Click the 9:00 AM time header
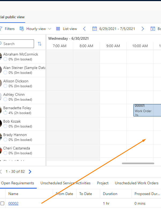This screenshot has height=220, width=161. coord(113,46)
